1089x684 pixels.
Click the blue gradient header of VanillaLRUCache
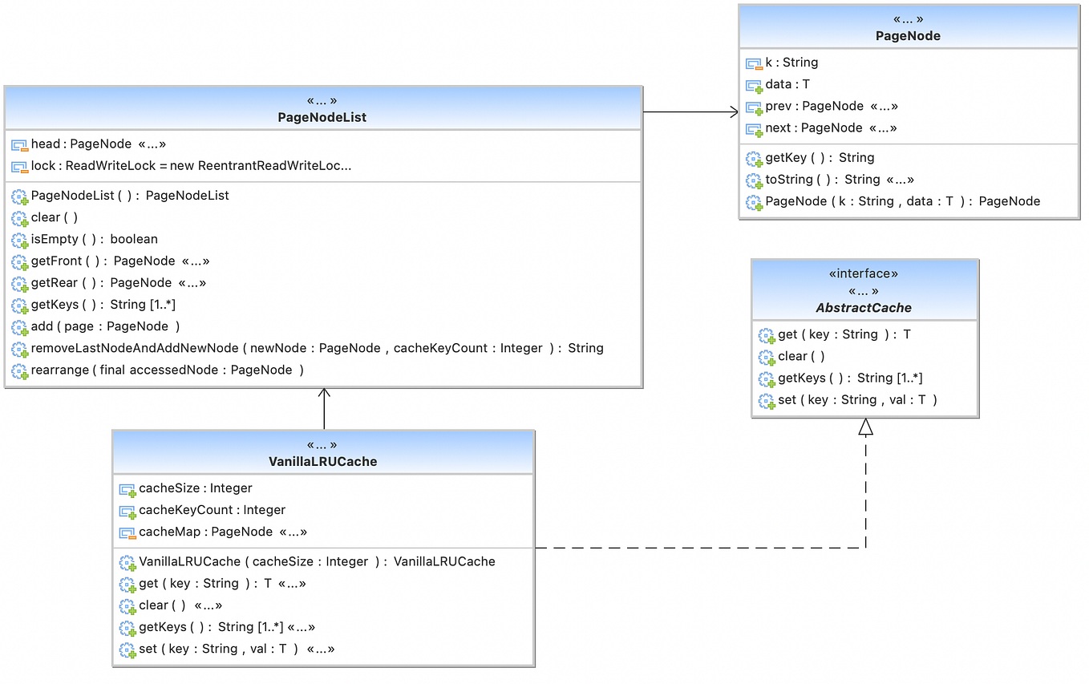coord(322,452)
